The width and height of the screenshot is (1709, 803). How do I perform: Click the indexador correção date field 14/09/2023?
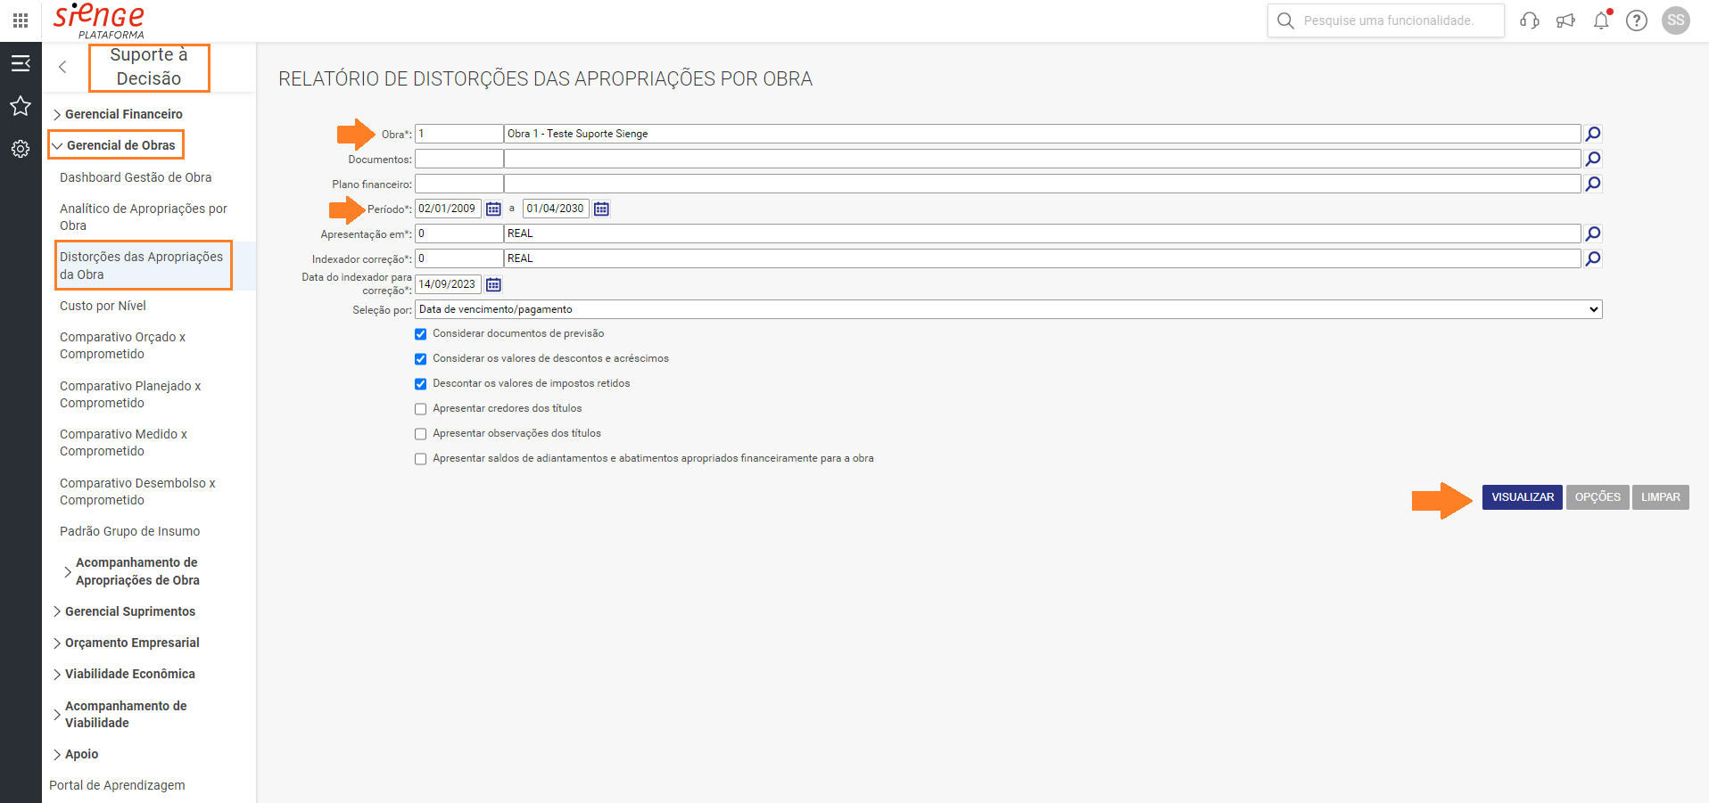pyautogui.click(x=448, y=284)
